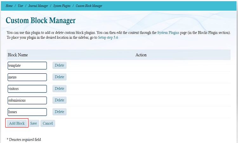Save the custom blocks
The width and height of the screenshot is (238, 143).
click(x=34, y=123)
